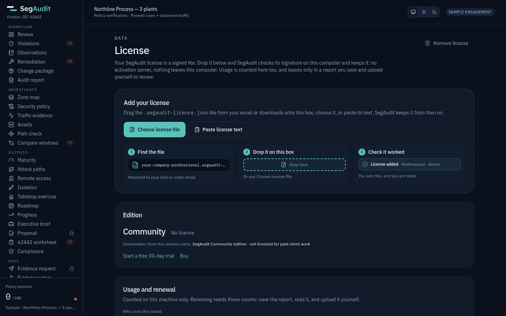Click the lock icon next to Proposal
The width and height of the screenshot is (506, 316).
72,233
